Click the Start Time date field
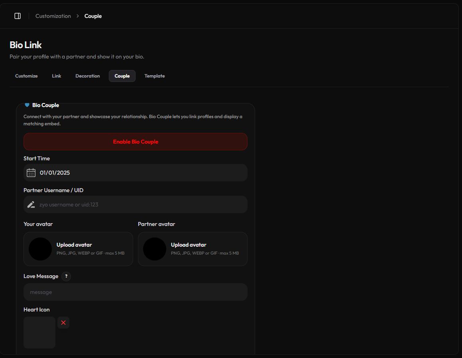The width and height of the screenshot is (462, 358). (136, 173)
